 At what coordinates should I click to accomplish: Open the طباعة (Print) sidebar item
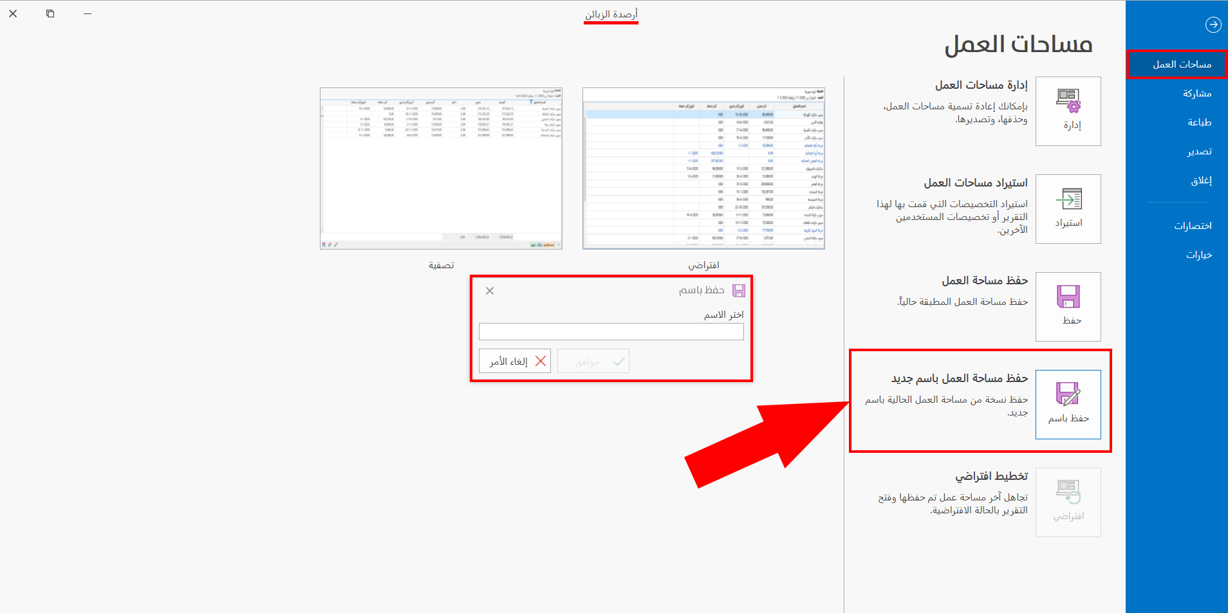click(x=1199, y=122)
